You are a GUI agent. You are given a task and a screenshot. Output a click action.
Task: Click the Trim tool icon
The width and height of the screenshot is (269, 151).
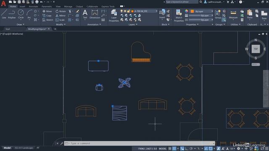[70, 11]
